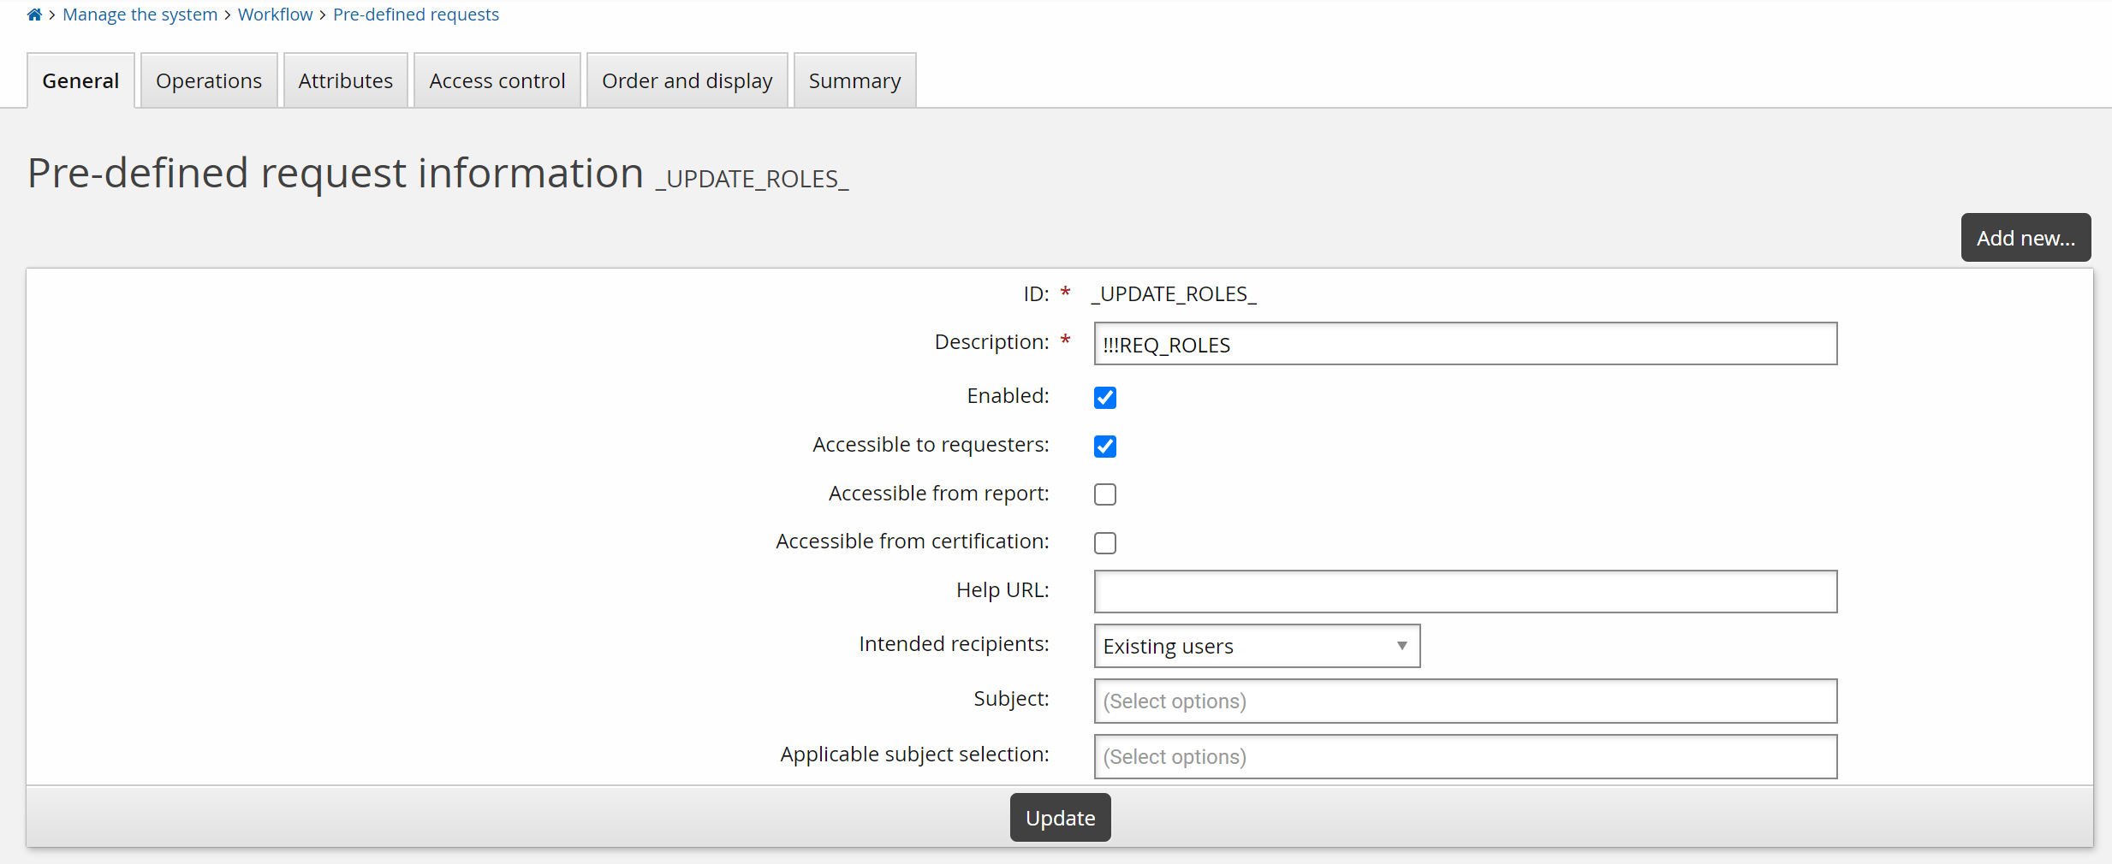Image resolution: width=2112 pixels, height=864 pixels.
Task: Open the Attributes tab
Action: [345, 80]
